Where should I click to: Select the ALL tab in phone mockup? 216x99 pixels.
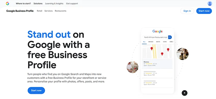pos(144,42)
